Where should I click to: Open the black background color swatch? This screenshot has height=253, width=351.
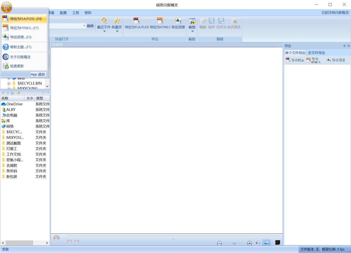278,243
